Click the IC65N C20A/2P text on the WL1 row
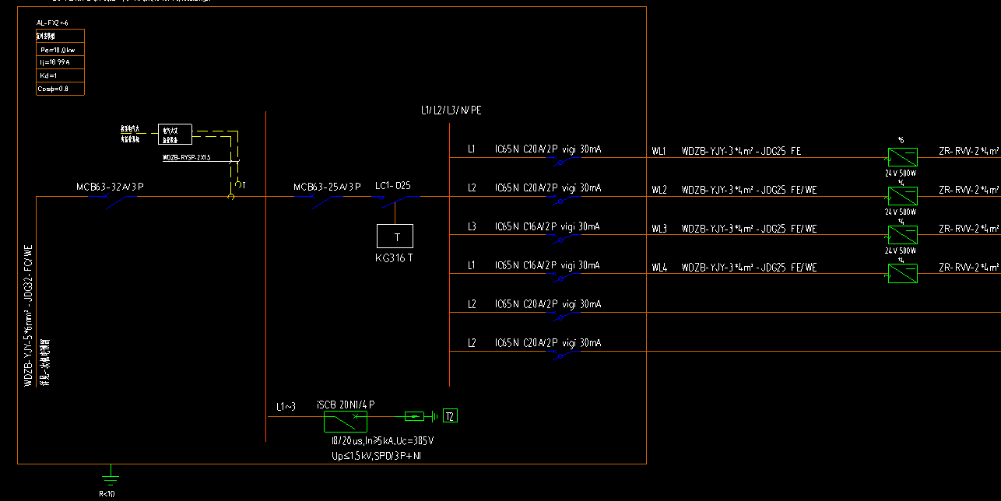Image resolution: width=1001 pixels, height=501 pixels. 525,149
